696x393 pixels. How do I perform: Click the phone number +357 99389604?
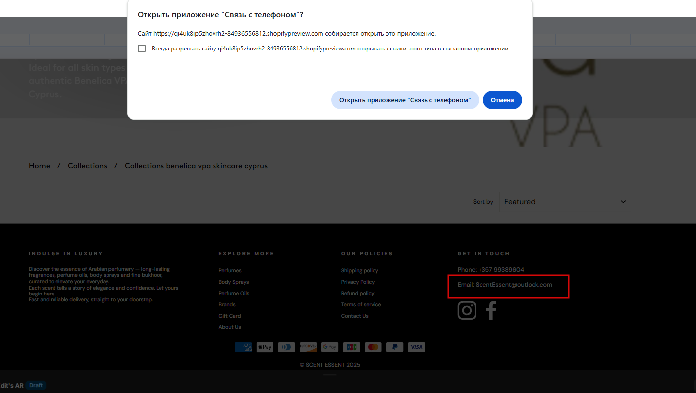[501, 270]
